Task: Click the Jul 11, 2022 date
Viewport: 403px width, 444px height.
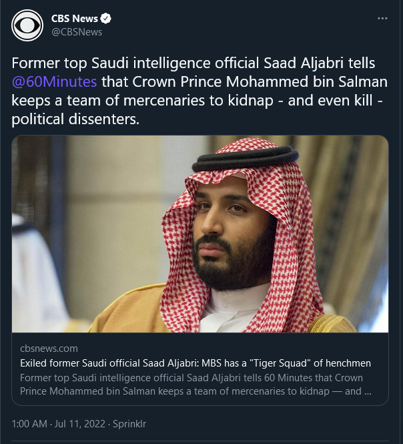Action: click(x=79, y=424)
